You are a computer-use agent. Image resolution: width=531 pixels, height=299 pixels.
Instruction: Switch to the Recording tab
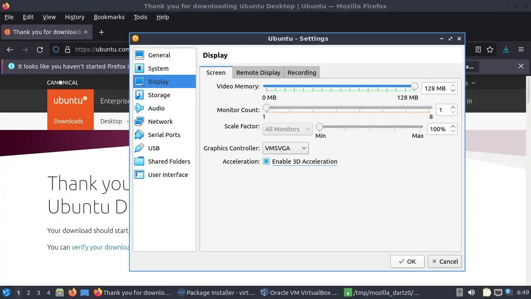click(x=302, y=73)
